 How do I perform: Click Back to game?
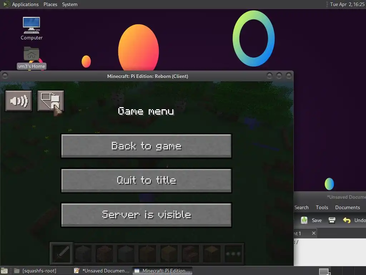click(x=146, y=146)
